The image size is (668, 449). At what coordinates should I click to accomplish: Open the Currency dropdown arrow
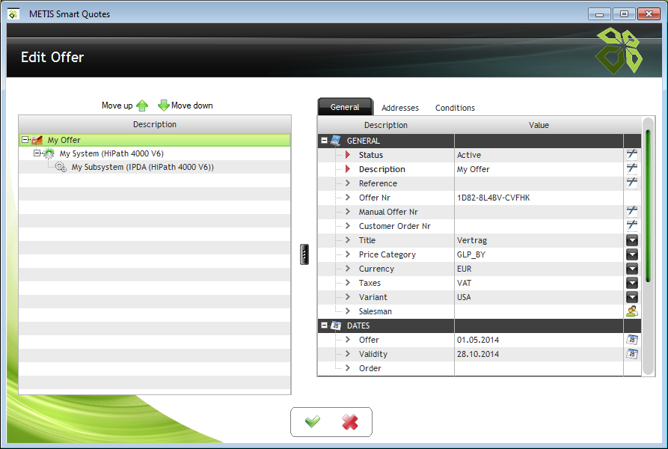pos(632,269)
